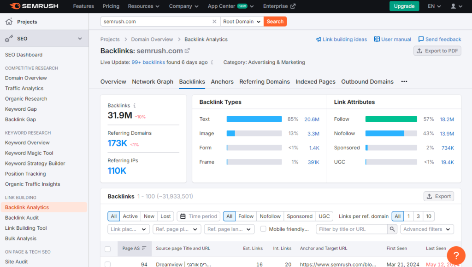Expand Company menu
472x267 pixels.
point(183,6)
